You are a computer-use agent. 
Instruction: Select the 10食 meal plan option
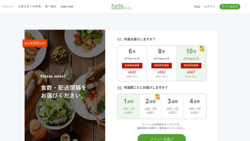[191, 63]
